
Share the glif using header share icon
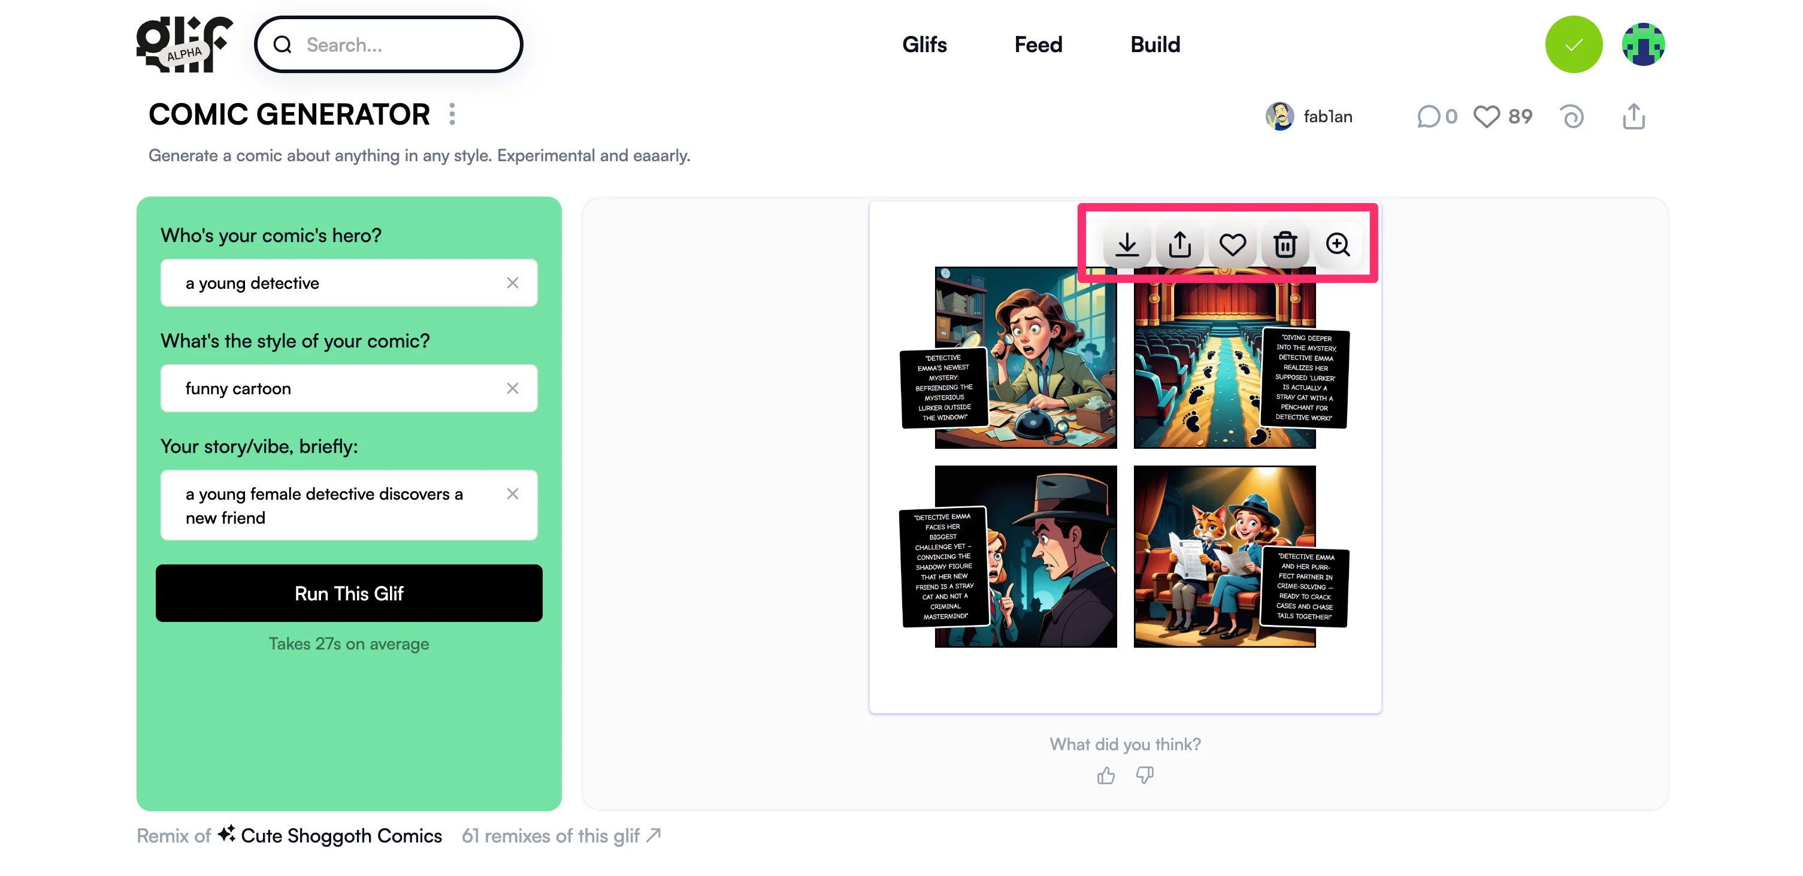click(1633, 116)
